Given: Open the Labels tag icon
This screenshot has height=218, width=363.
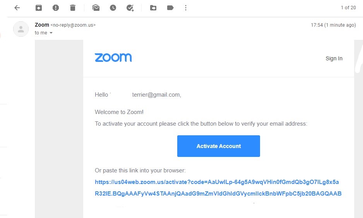Looking at the screenshot, I should [x=170, y=8].
